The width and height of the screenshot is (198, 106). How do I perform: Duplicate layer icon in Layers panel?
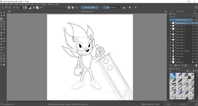click(176, 65)
